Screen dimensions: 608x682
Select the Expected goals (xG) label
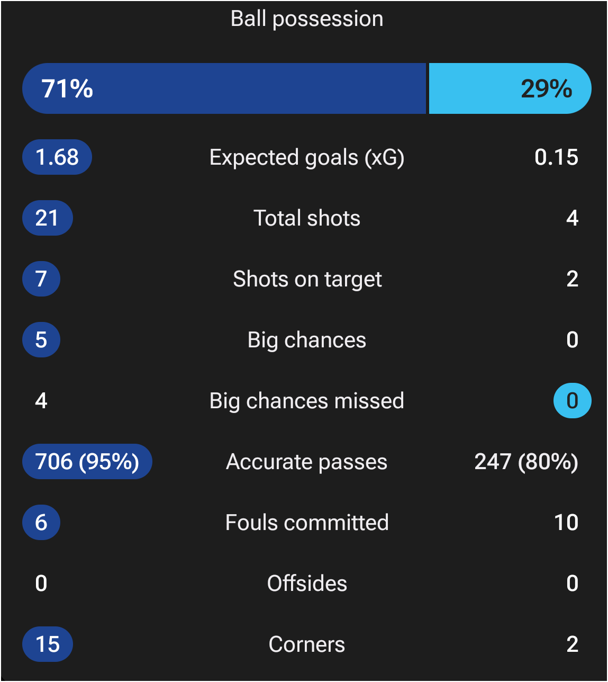307,157
